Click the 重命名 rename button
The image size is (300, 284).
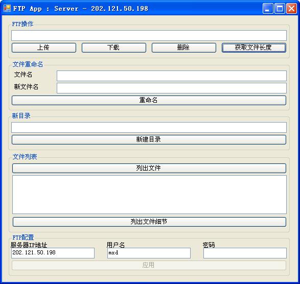[x=149, y=101]
